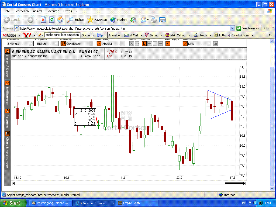Screen dimensions: 276x207
Task: Expand the address bar dropdown arrow
Action: coord(232,28)
